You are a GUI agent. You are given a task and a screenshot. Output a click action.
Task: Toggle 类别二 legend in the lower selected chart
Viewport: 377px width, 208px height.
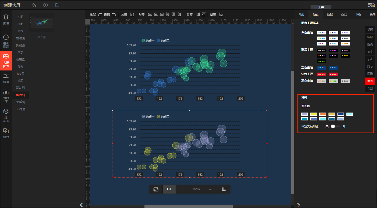(x=163, y=116)
